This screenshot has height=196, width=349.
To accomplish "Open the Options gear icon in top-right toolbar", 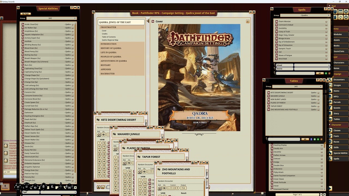I will point(346,17).
